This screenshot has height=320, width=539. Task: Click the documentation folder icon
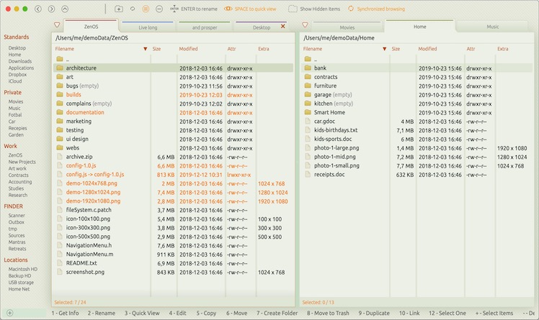(60, 112)
